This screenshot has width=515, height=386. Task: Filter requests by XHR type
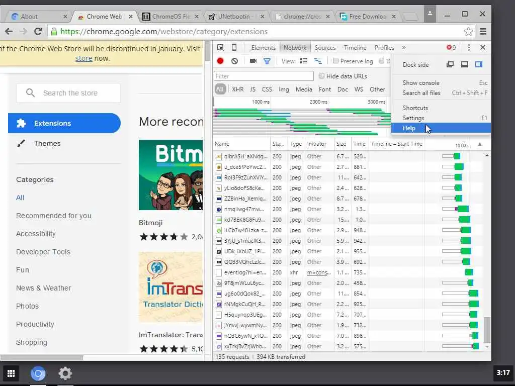click(238, 89)
